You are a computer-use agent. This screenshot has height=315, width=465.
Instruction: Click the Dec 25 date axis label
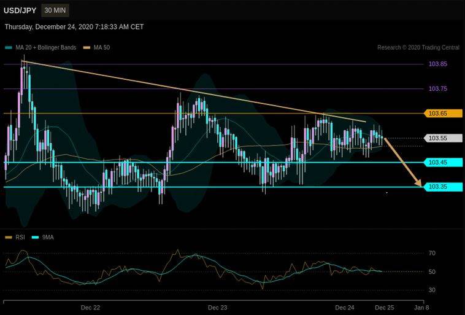(385, 308)
